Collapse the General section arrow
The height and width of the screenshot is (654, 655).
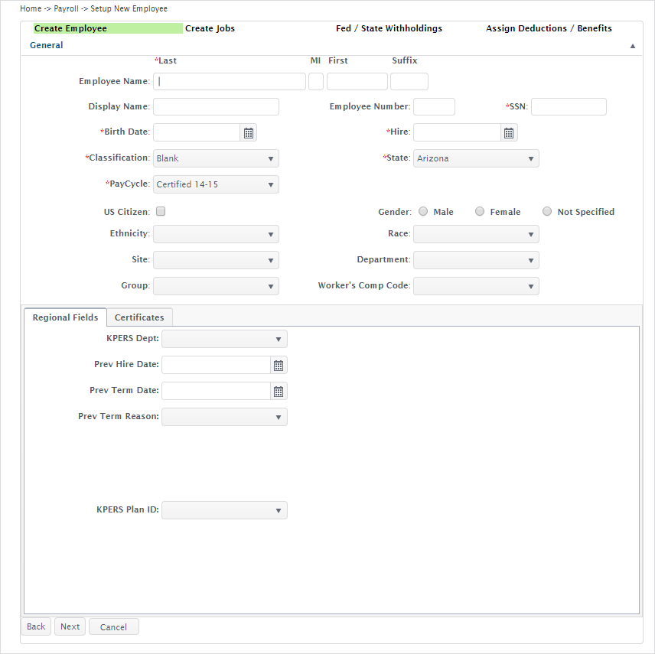633,46
